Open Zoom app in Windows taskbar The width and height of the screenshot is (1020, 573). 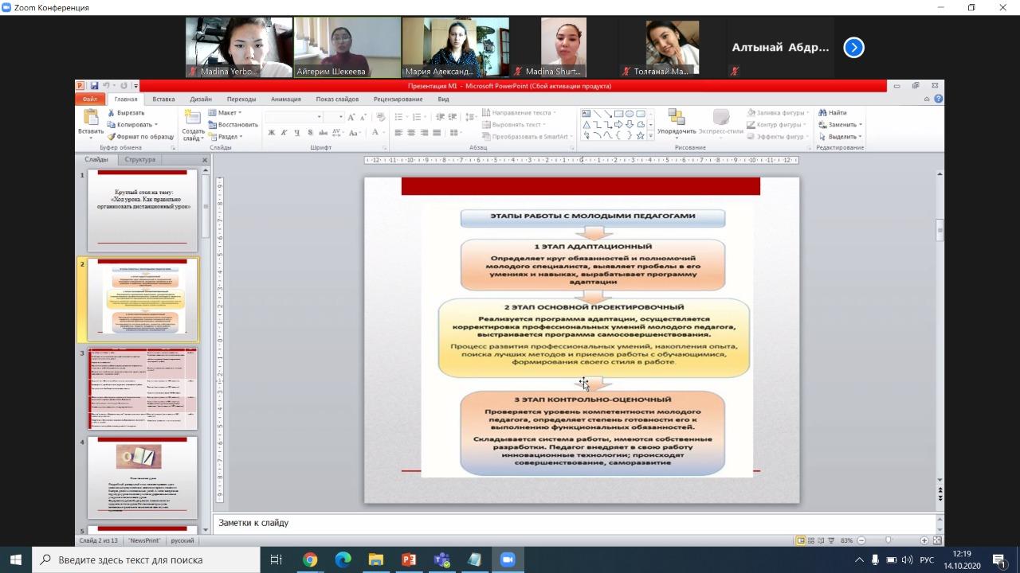508,559
